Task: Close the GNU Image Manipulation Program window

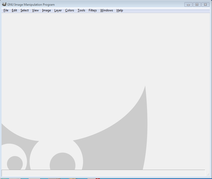Action: (x=205, y=4)
